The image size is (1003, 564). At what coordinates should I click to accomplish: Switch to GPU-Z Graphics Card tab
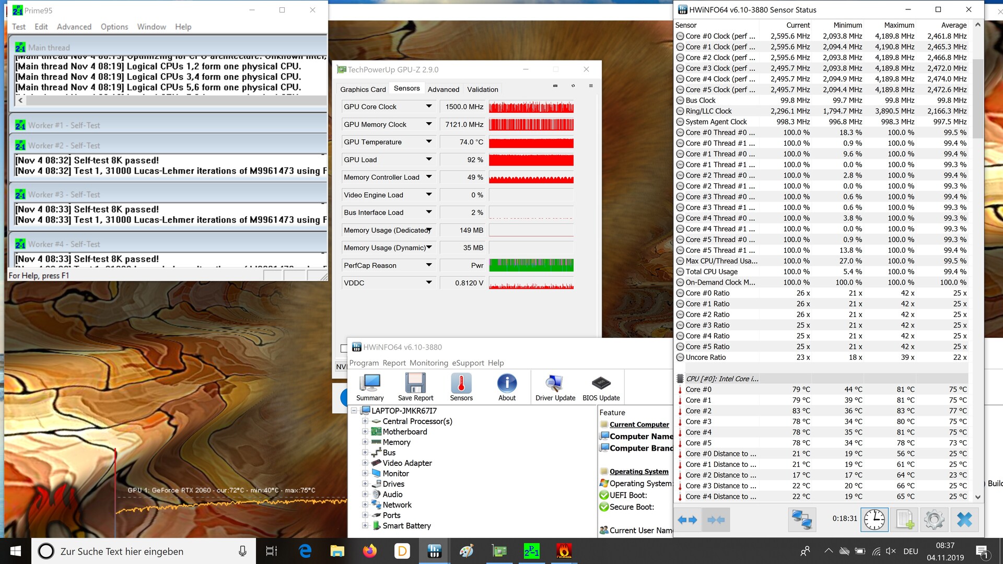click(363, 89)
